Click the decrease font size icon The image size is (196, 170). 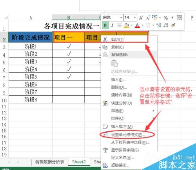[148, 18]
